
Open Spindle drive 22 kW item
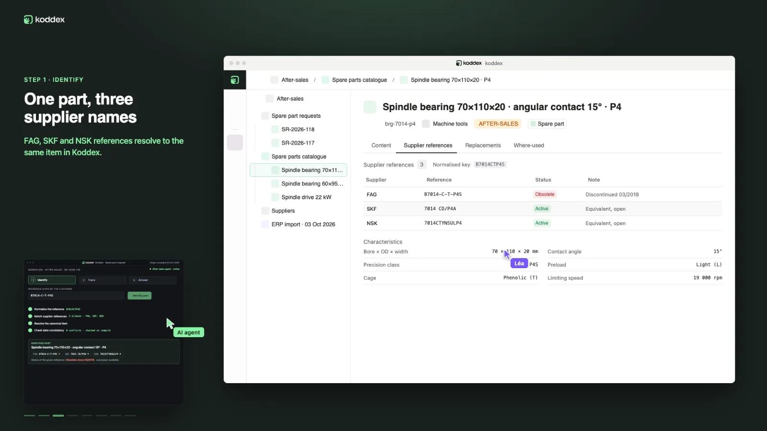tap(302, 197)
